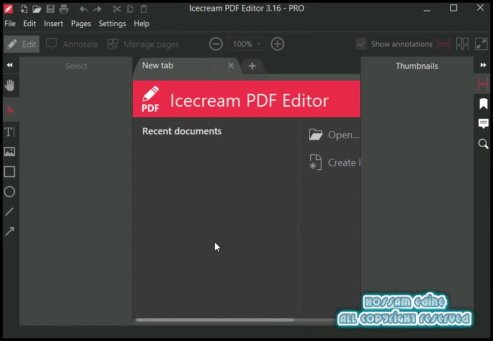Open the Comments panel
This screenshot has width=493, height=341.
tap(483, 123)
